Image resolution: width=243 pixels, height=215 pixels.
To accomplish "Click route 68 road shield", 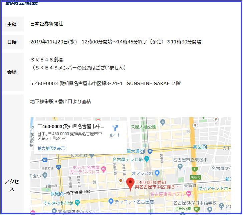I will click(45, 160).
